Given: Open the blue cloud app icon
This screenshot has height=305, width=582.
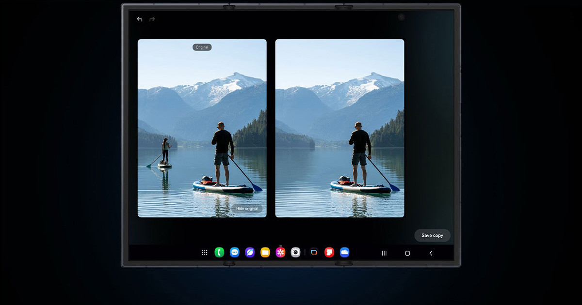Looking at the screenshot, I should pos(344,252).
